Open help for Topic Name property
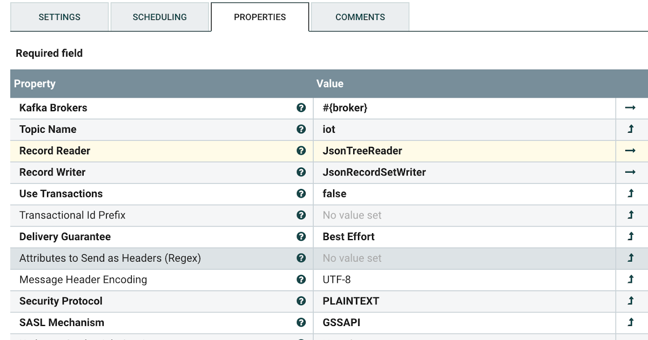Viewport: 648px width, 340px height. coord(301,129)
